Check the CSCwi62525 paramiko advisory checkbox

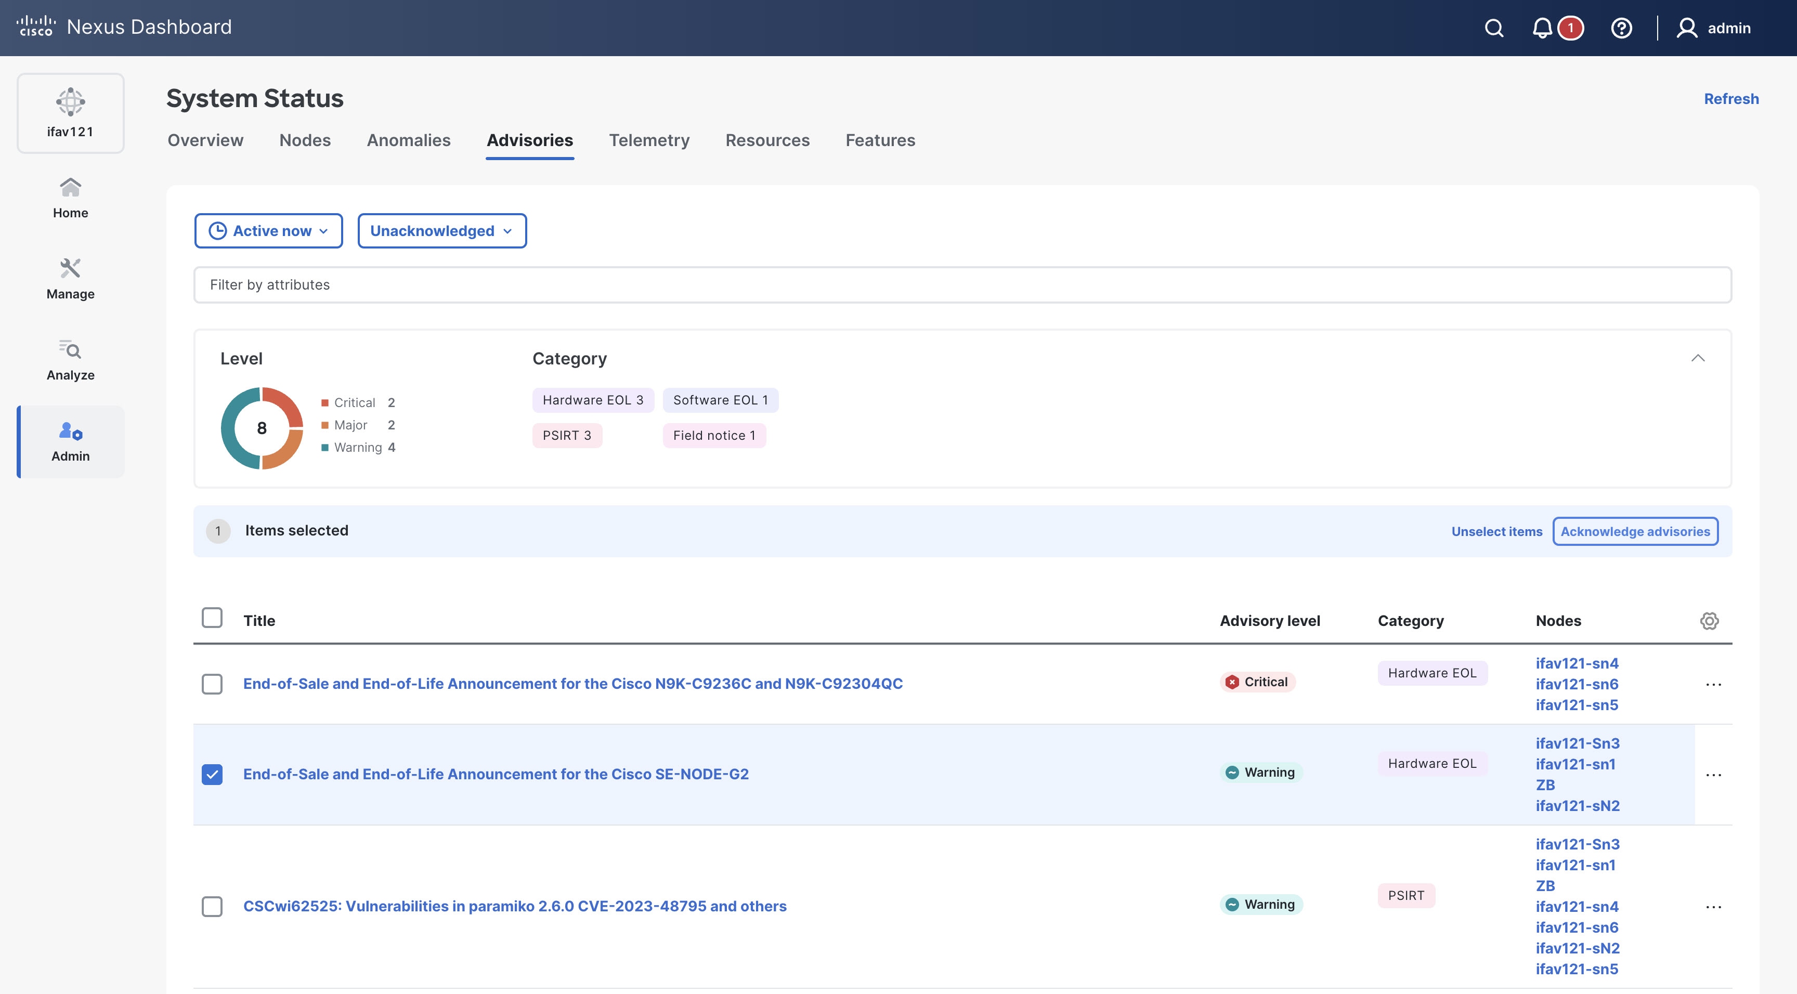[212, 907]
